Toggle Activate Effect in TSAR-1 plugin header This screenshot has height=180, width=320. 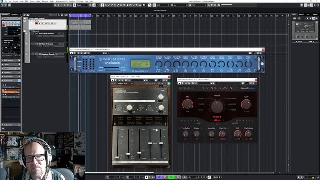coord(112,80)
